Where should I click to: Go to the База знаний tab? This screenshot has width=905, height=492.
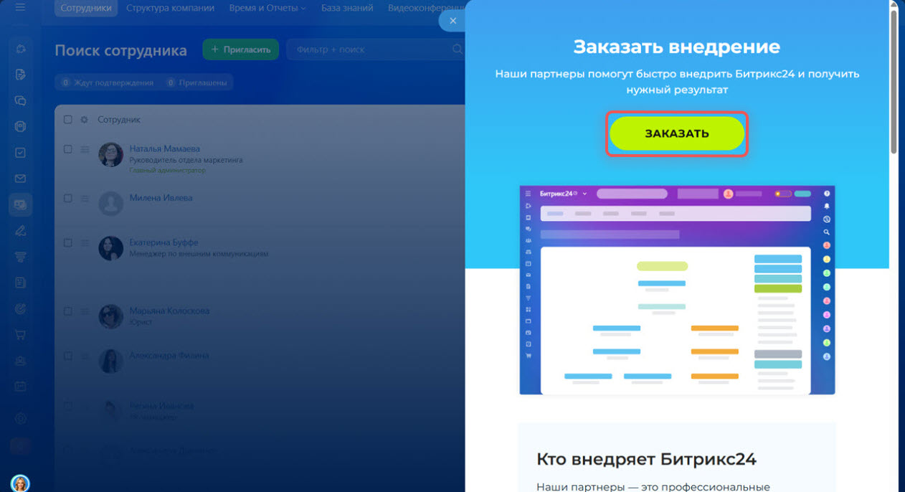coord(347,9)
